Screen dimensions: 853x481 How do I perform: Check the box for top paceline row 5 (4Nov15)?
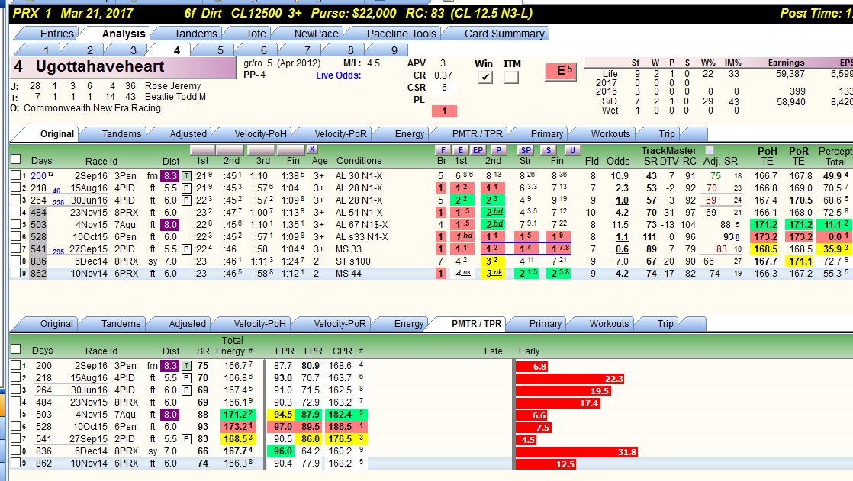(x=16, y=224)
